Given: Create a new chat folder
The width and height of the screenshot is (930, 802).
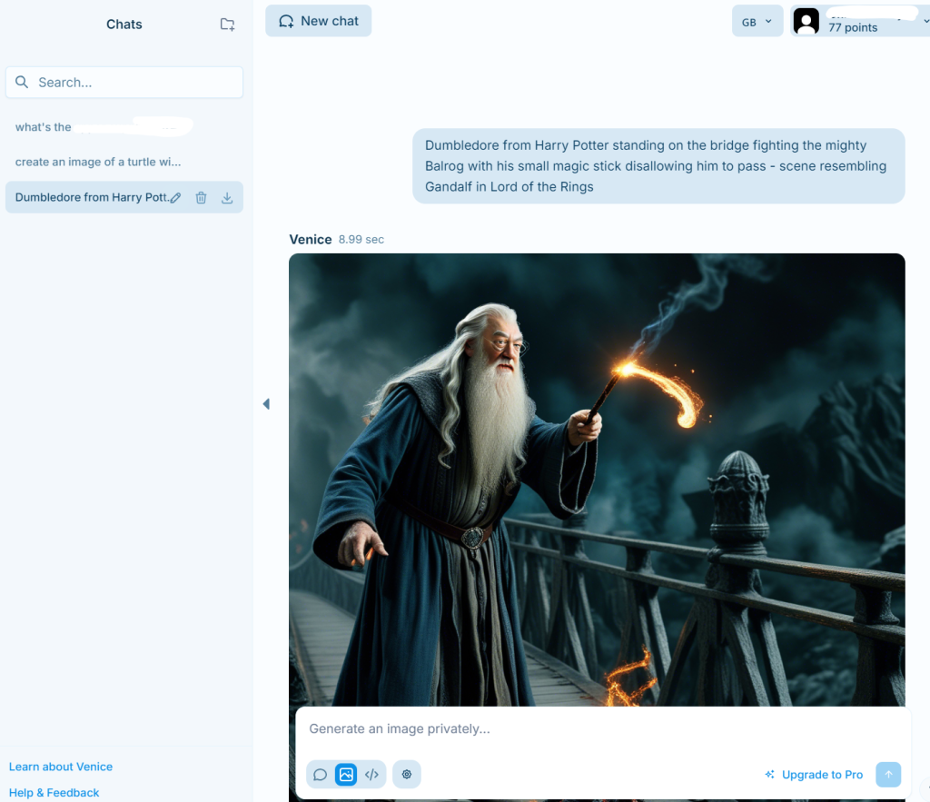Looking at the screenshot, I should tap(227, 25).
